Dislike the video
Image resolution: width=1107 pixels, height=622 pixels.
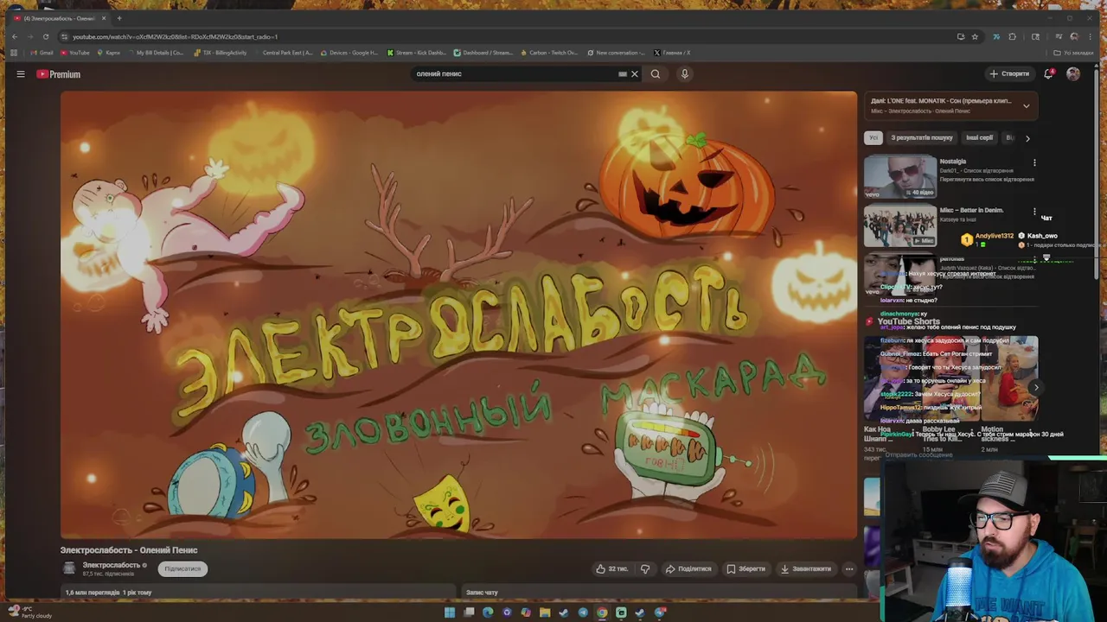[x=645, y=568]
